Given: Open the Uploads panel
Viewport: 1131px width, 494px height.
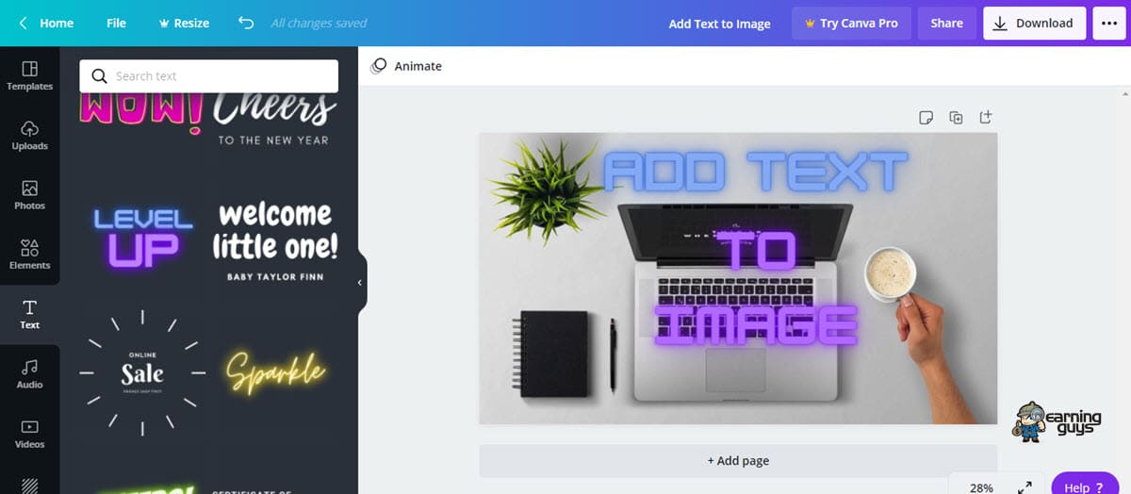Looking at the screenshot, I should (x=29, y=135).
